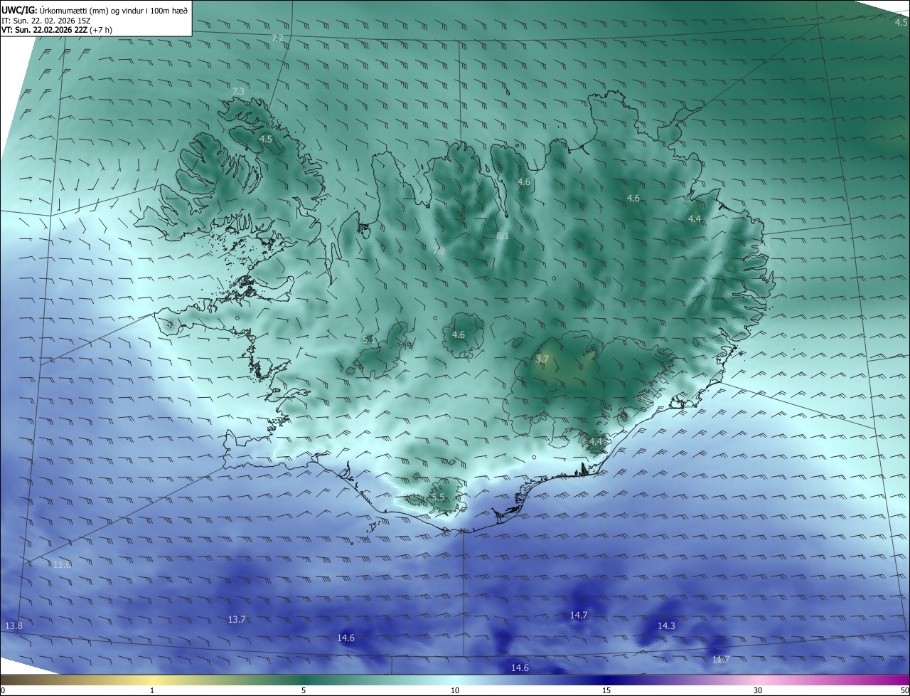Click the 5.1 value label
Screen dimensions: 910x696
pyautogui.click(x=369, y=340)
